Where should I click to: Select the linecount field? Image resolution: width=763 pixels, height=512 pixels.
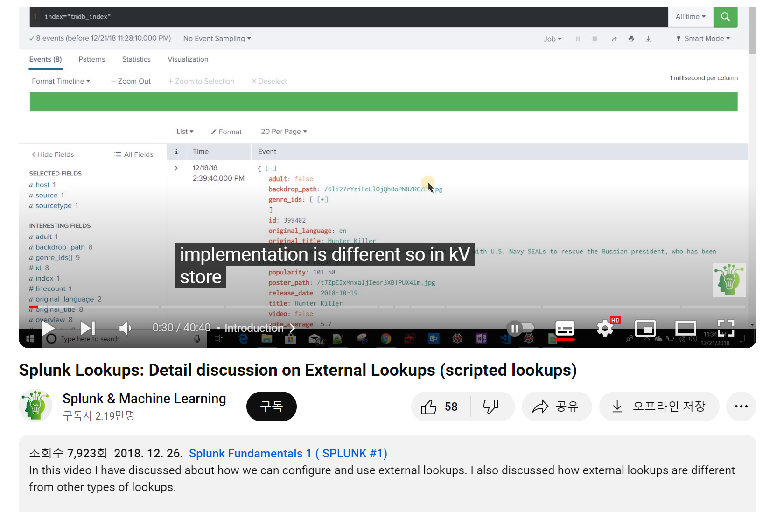pyautogui.click(x=50, y=289)
